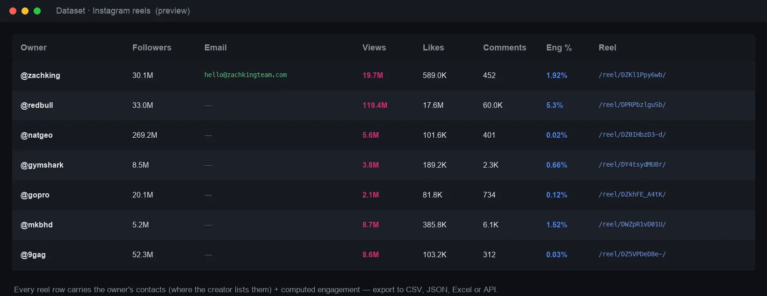
Task: Open the /reel/DZ0IHbzD3-d/ link
Action: tap(632, 134)
